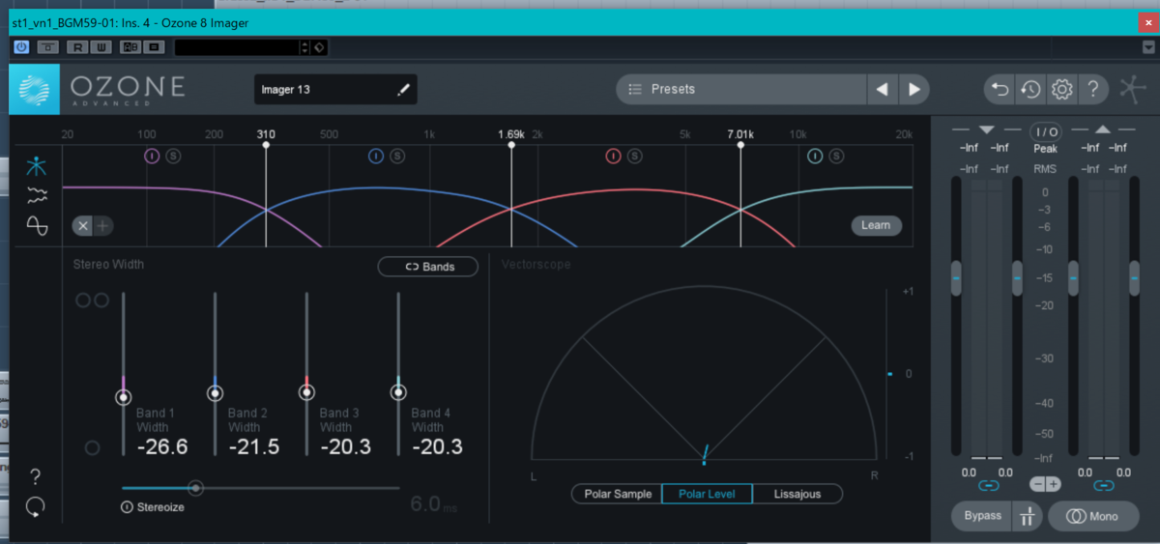Click the help question mark in header
Image resolution: width=1160 pixels, height=544 pixels.
coord(1092,90)
